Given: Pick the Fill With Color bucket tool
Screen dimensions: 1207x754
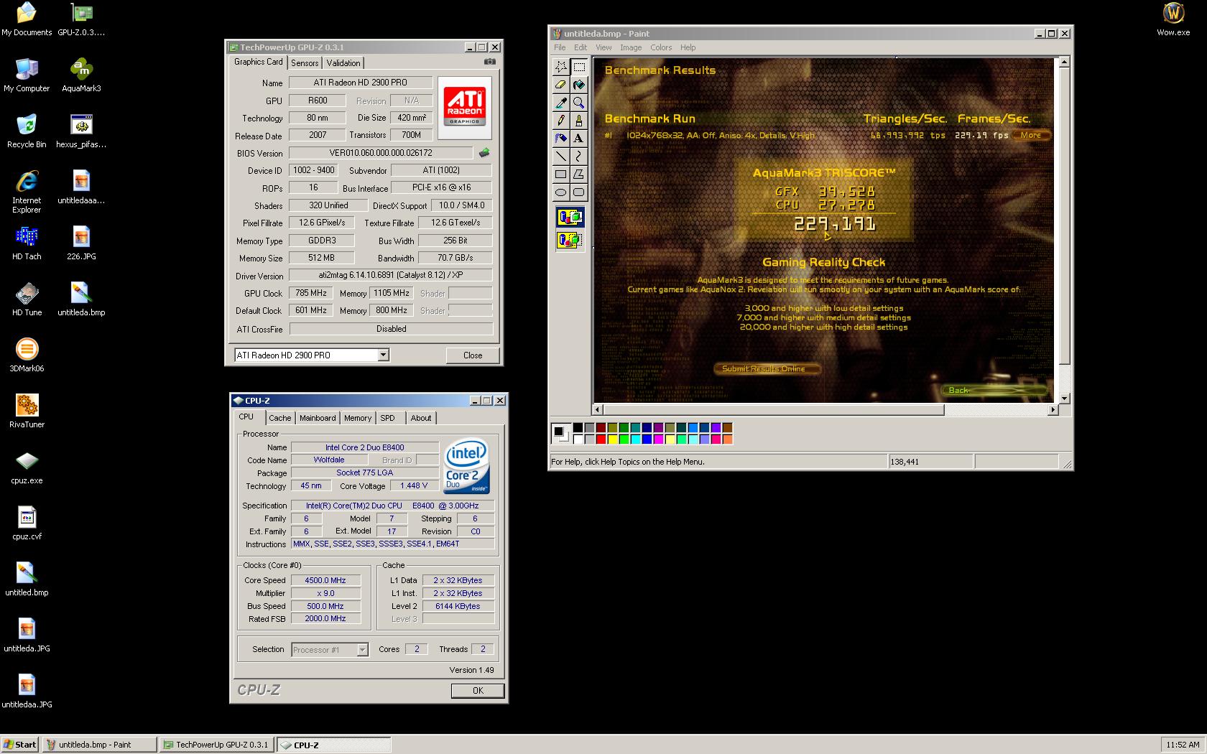Looking at the screenshot, I should (578, 85).
